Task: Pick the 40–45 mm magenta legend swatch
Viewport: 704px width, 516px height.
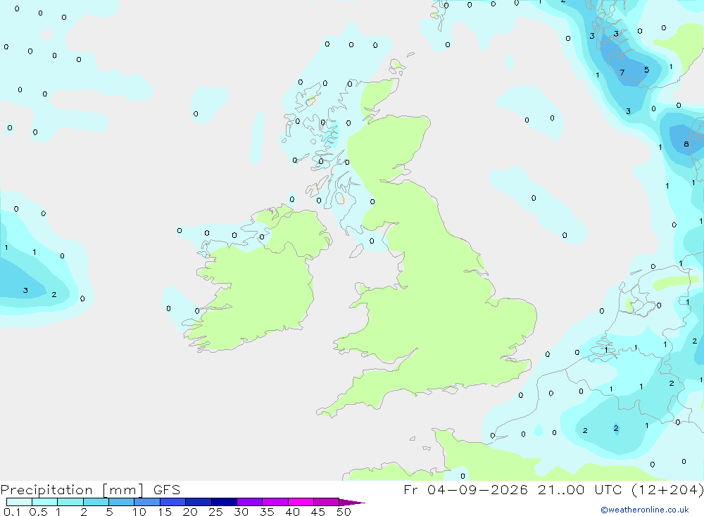Action: pyautogui.click(x=301, y=502)
